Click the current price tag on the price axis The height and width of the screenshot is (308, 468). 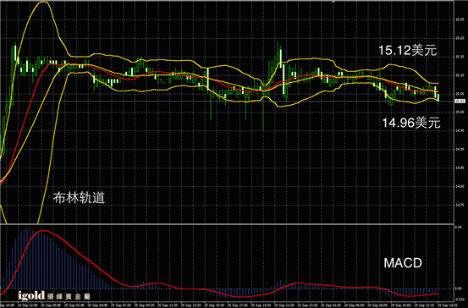pyautogui.click(x=460, y=102)
